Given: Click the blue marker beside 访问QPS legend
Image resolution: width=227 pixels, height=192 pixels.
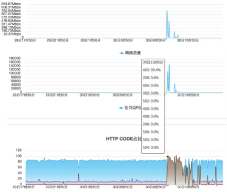Looking at the screenshot, I should click(121, 108).
